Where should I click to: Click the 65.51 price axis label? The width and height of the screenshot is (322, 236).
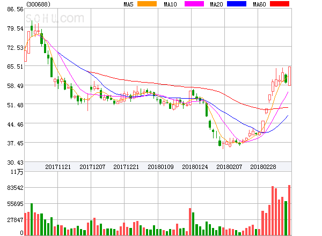pos(15,67)
